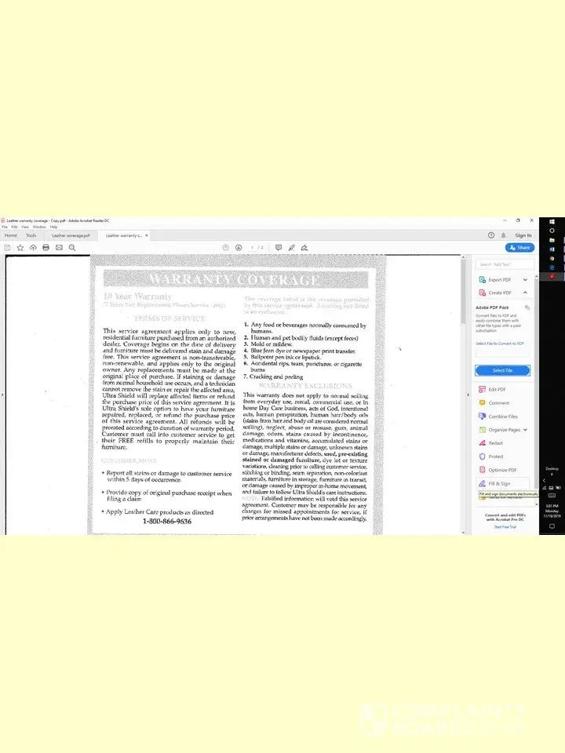This screenshot has height=753, width=565.
Task: Star this file with the bookmark star icon
Action: tap(20, 248)
